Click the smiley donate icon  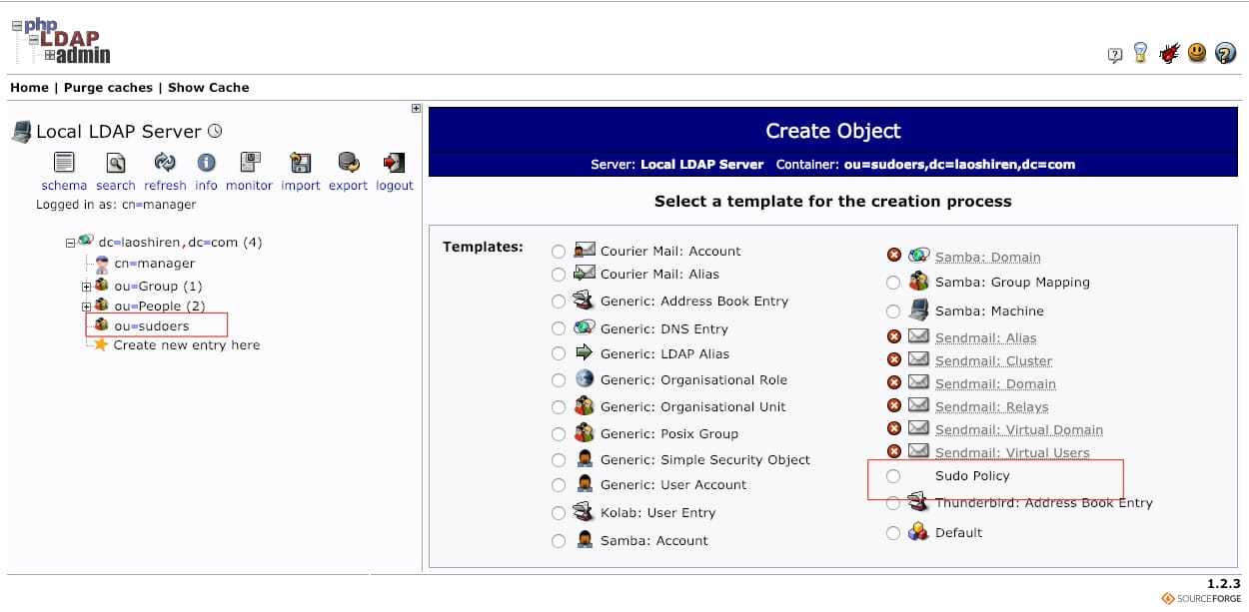point(1197,52)
